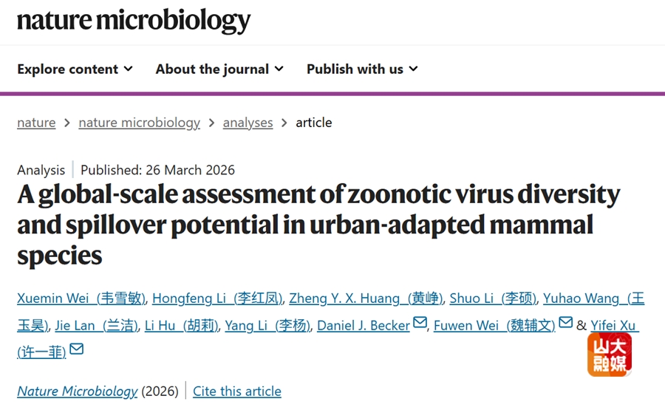The width and height of the screenshot is (665, 410).
Task: Open the italic Nature Microbiology journal link
Action: point(78,391)
